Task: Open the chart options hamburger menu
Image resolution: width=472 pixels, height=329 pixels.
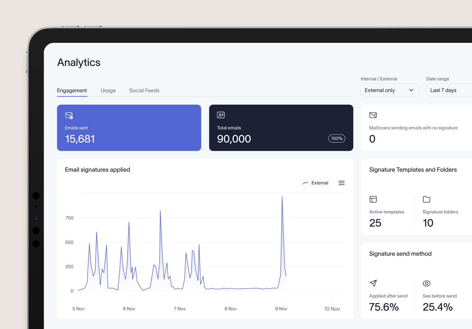Action: [341, 183]
